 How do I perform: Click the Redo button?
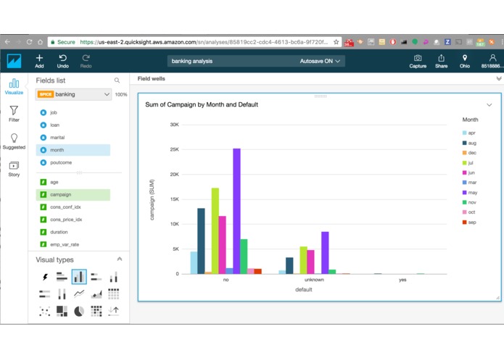(x=86, y=61)
